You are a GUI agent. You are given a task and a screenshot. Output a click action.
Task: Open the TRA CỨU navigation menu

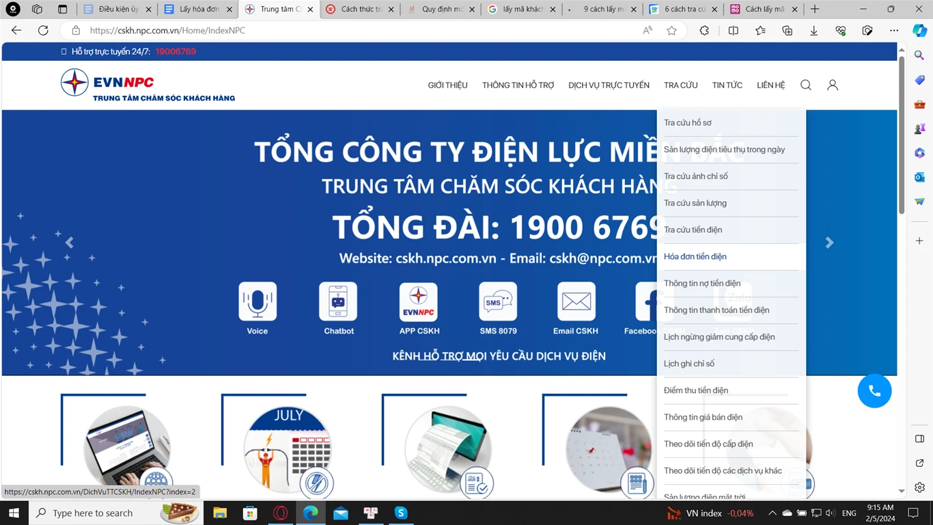click(x=680, y=85)
